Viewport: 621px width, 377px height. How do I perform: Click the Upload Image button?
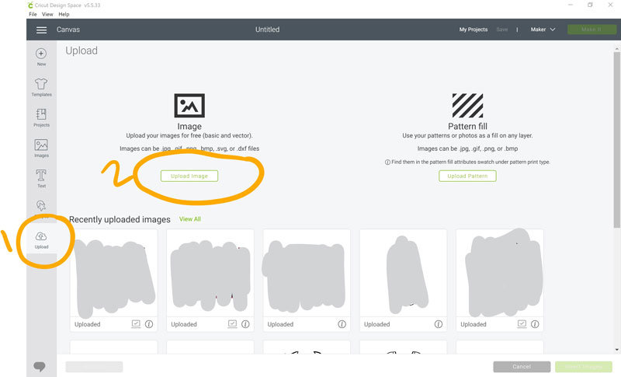(189, 176)
